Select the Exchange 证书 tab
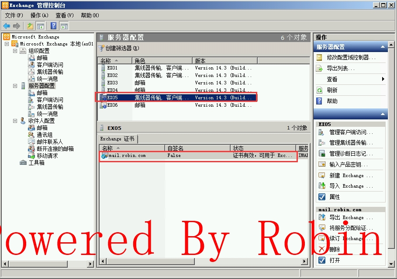The image size is (397, 279). tap(117, 139)
